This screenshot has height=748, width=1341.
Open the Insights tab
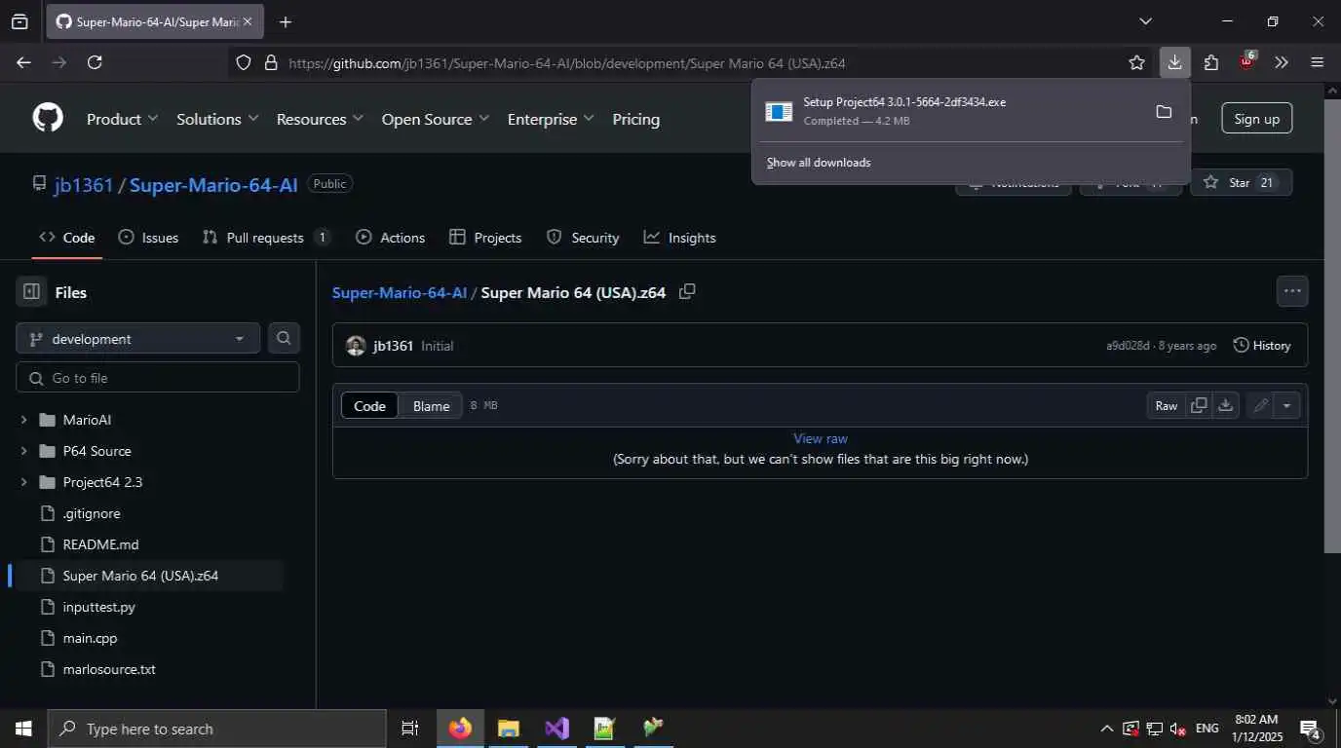tap(680, 238)
